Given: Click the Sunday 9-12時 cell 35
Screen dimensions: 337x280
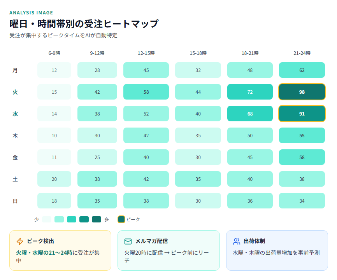Looking at the screenshot, I should point(97,201).
